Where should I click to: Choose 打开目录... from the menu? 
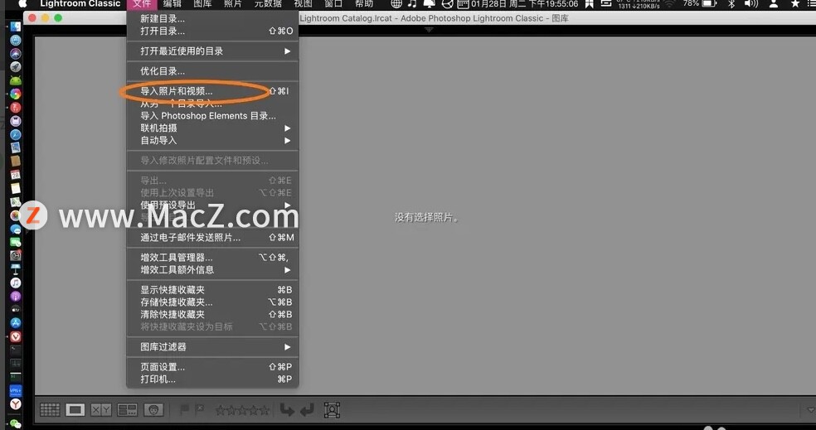click(x=212, y=31)
